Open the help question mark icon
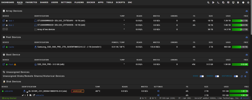Viewport: 252px width, 100px height. tap(243, 3)
